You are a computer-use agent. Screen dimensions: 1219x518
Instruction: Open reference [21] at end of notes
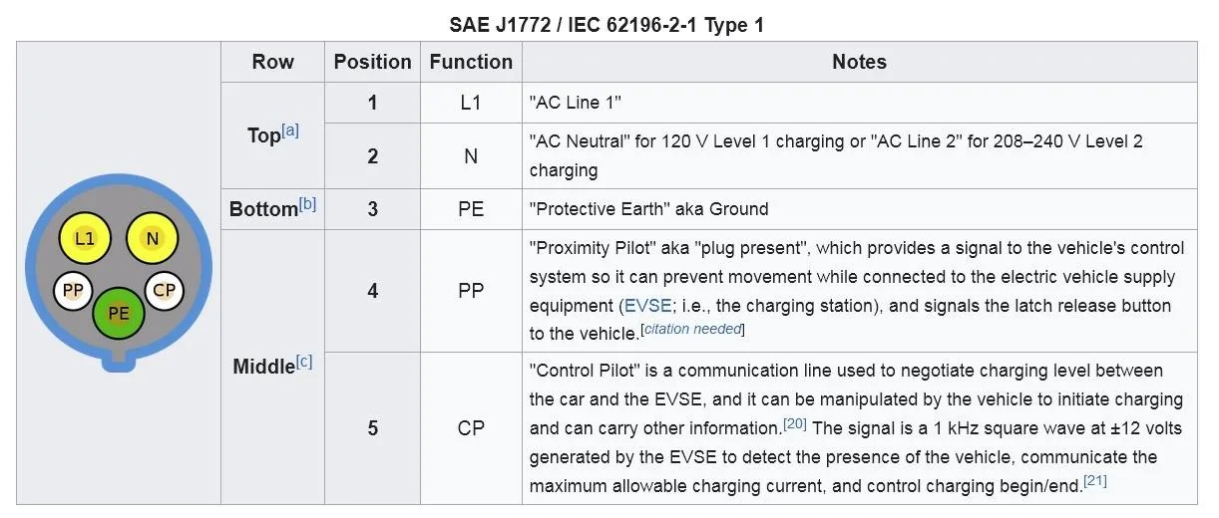point(1095,482)
